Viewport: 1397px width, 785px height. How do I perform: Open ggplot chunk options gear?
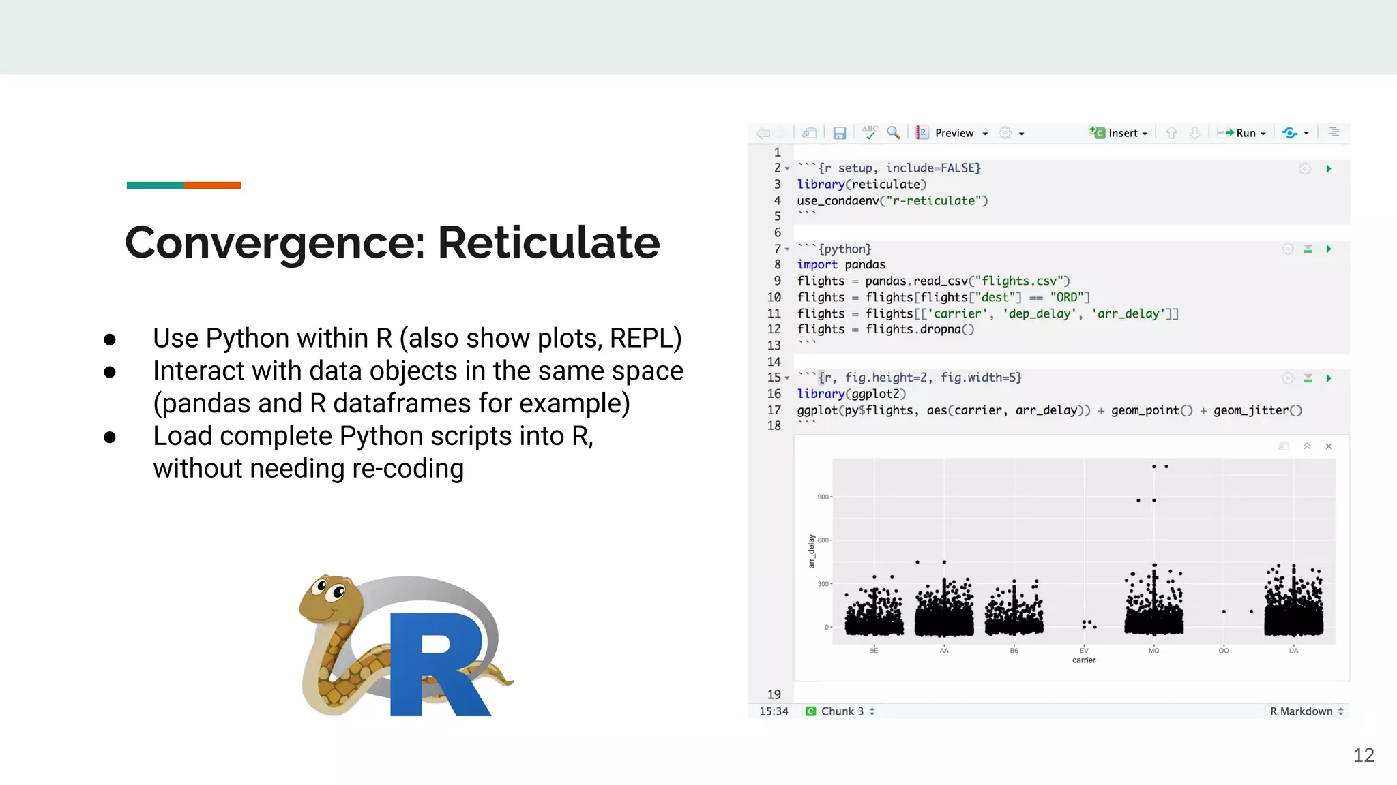1288,378
